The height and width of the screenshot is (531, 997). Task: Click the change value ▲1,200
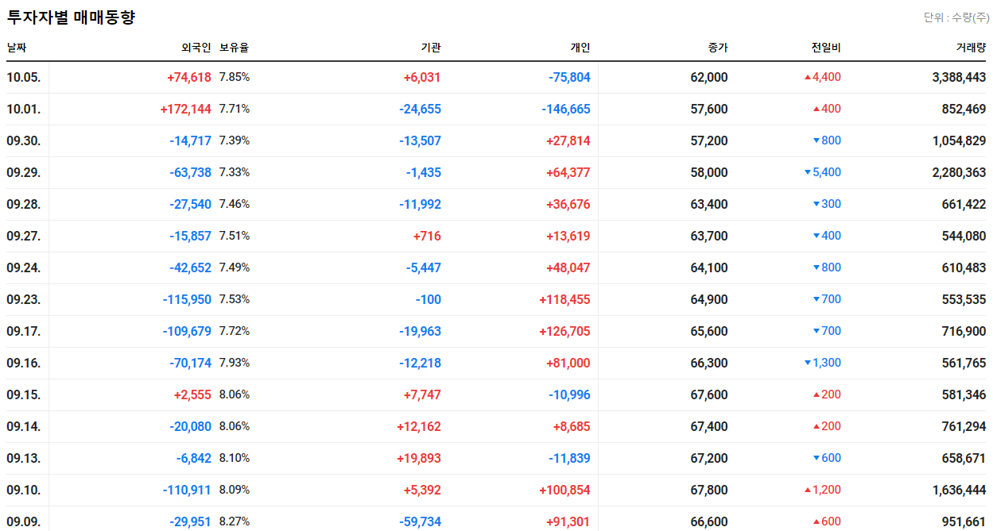[x=822, y=490]
